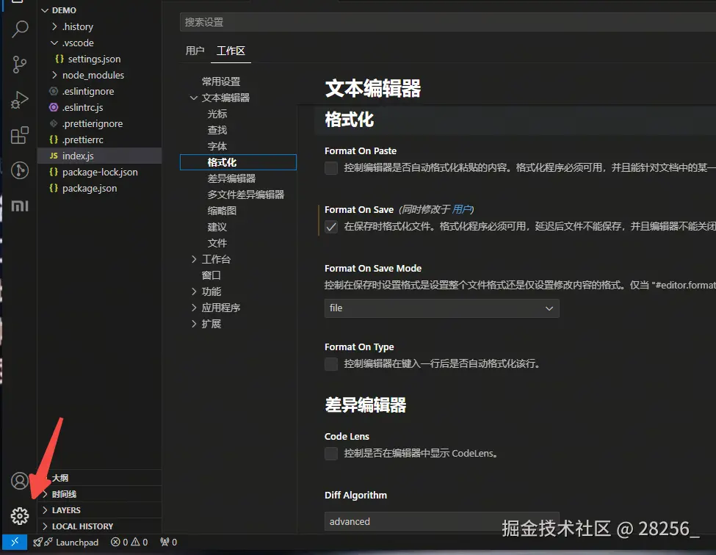The width and height of the screenshot is (716, 555).
Task: Select 常用设置 in settings tree
Action: coord(221,81)
